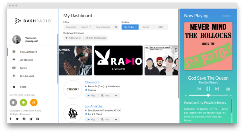
Task: Open the Snoop Dogg music banner
Action: pos(75,60)
